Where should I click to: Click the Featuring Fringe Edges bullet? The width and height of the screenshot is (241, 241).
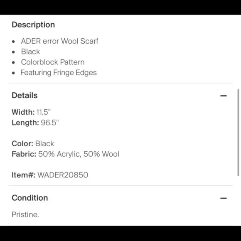pos(59,73)
